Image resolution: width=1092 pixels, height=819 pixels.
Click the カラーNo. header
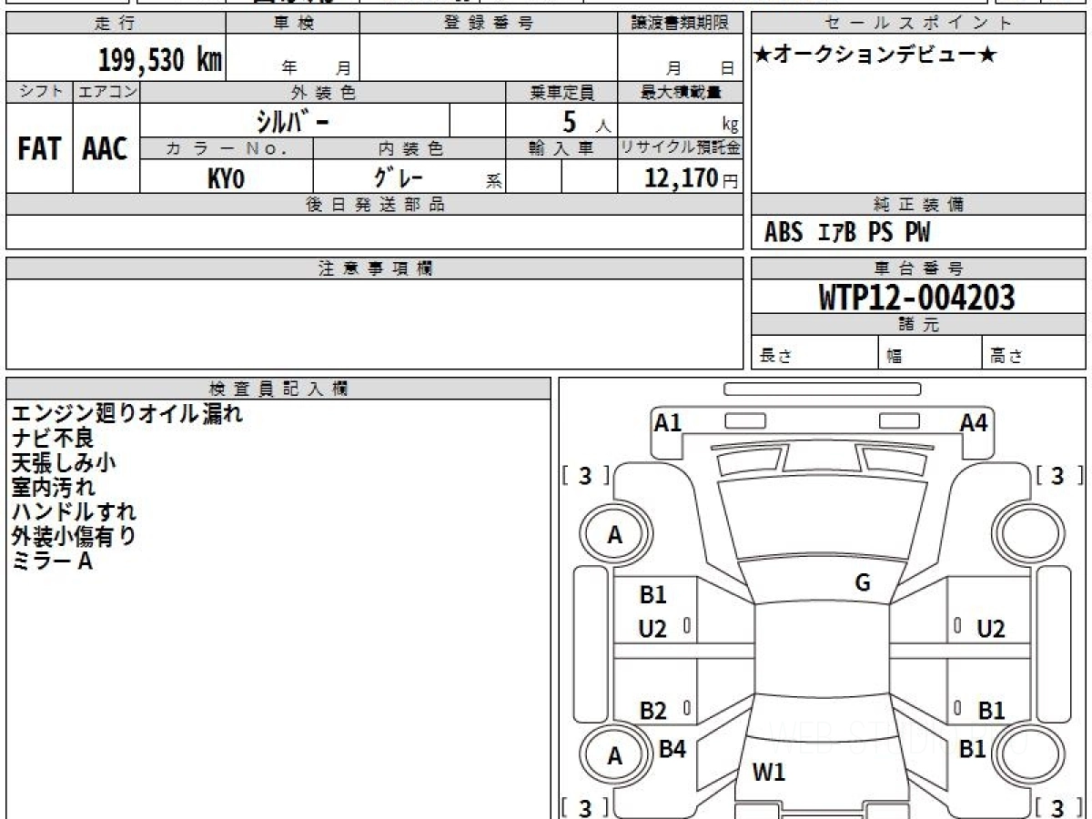point(227,149)
